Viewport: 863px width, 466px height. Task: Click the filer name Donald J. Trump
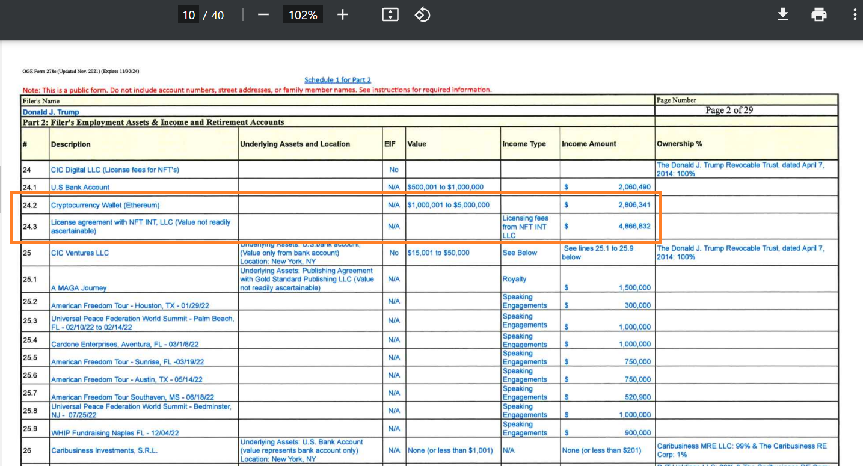click(51, 112)
